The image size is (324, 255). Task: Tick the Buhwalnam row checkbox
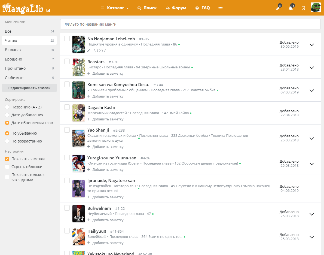[x=67, y=208]
